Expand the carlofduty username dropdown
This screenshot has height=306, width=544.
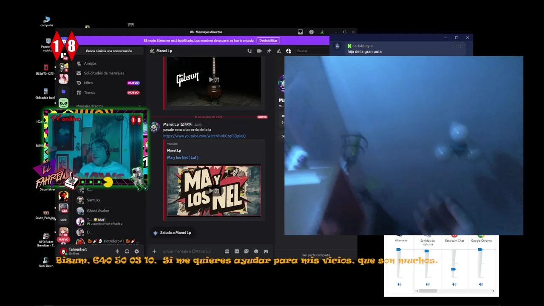tap(372, 46)
